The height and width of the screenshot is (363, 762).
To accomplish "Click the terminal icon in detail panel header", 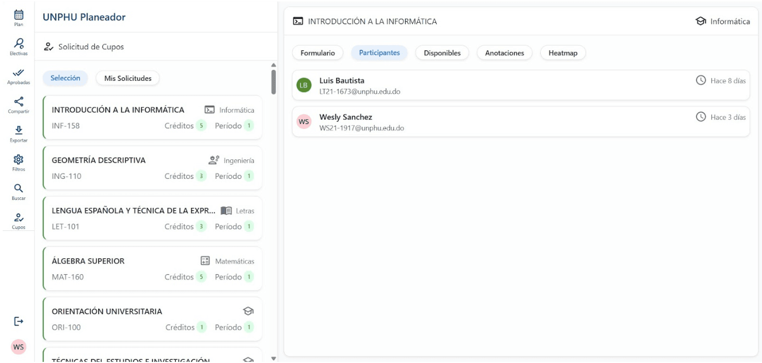I will (298, 21).
